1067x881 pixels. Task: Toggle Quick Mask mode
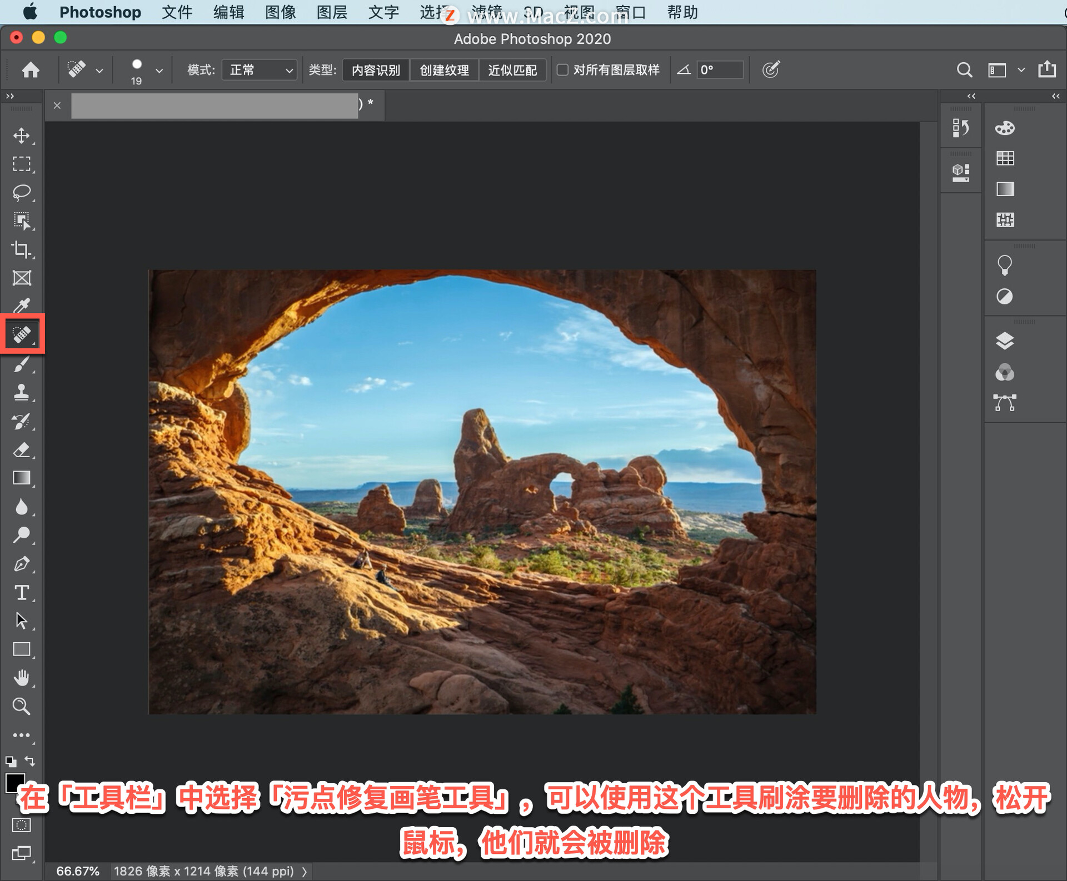(22, 825)
